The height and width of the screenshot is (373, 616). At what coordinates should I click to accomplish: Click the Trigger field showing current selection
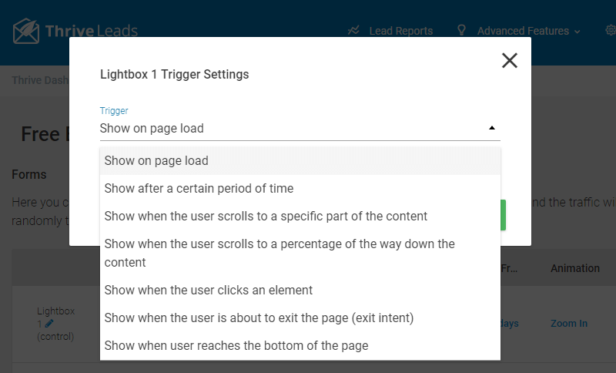click(300, 129)
